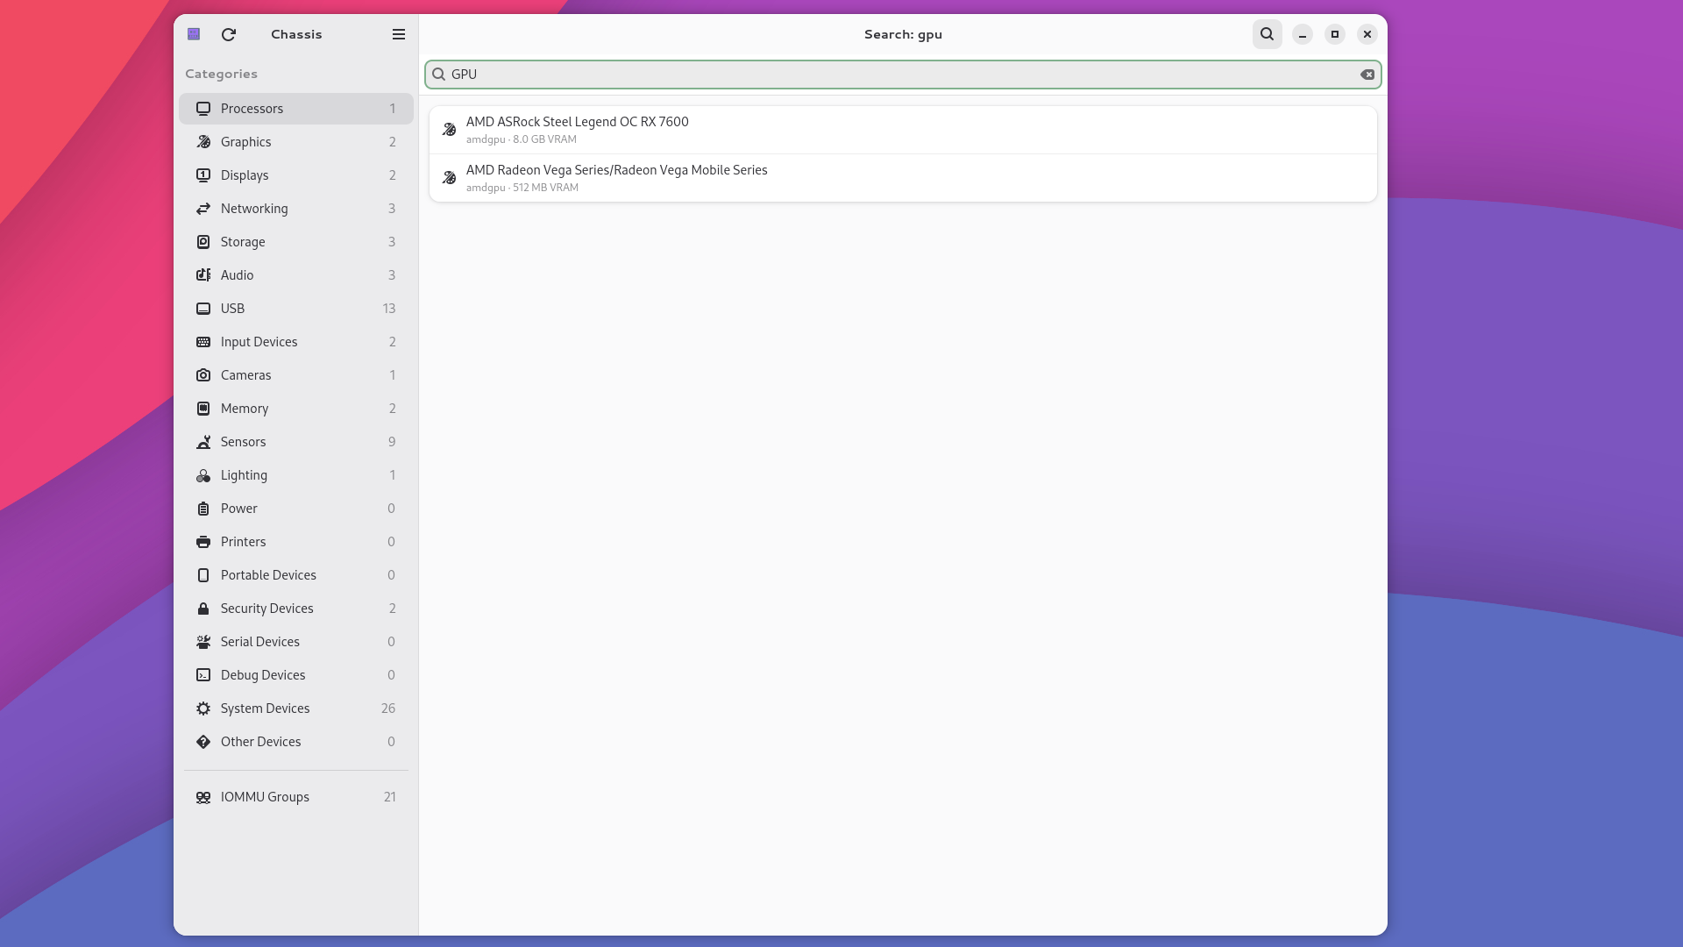The height and width of the screenshot is (947, 1683).
Task: Clear the GPU search text
Action: (1367, 75)
